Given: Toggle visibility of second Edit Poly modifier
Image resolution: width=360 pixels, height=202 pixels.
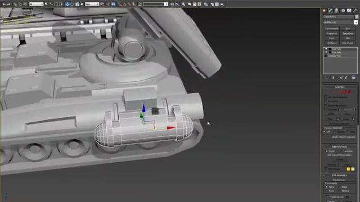Looking at the screenshot, I should [x=326, y=52].
